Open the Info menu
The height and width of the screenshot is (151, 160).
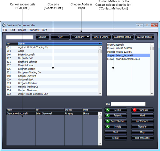tap(45, 30)
